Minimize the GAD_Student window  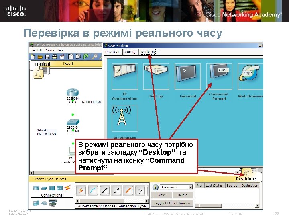tap(261, 45)
